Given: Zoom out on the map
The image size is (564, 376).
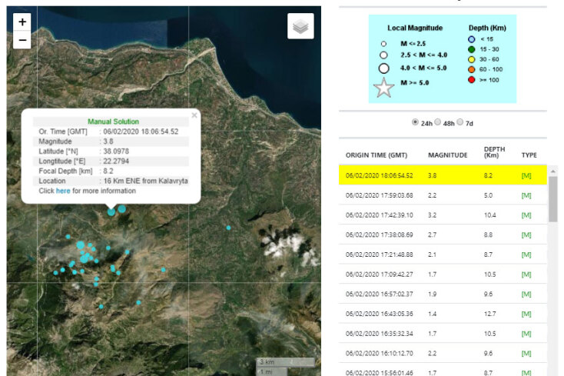Looking at the screenshot, I should [22, 40].
